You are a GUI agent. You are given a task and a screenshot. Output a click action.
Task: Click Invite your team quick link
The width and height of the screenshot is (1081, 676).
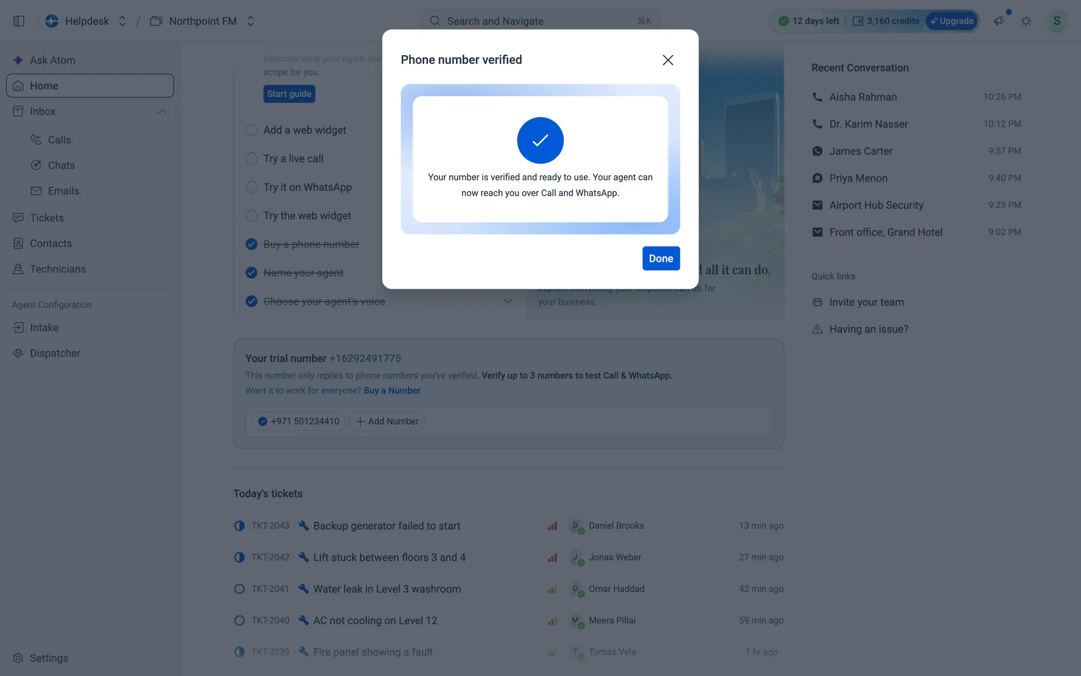pos(858,302)
